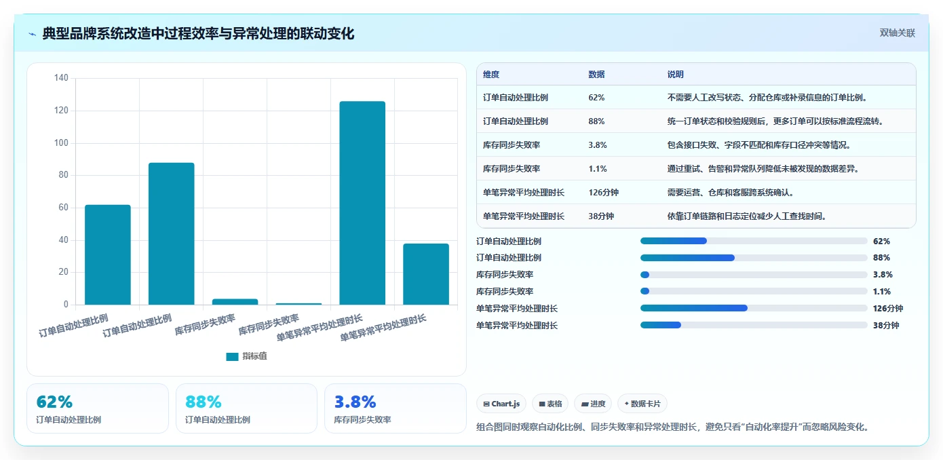Click the progress bar showing 88%
Viewport: 943px width, 460px height.
[x=754, y=258]
